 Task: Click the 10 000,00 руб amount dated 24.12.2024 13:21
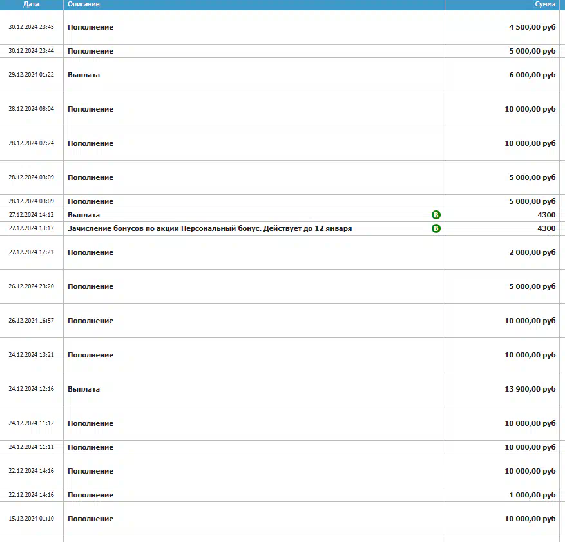pos(530,355)
